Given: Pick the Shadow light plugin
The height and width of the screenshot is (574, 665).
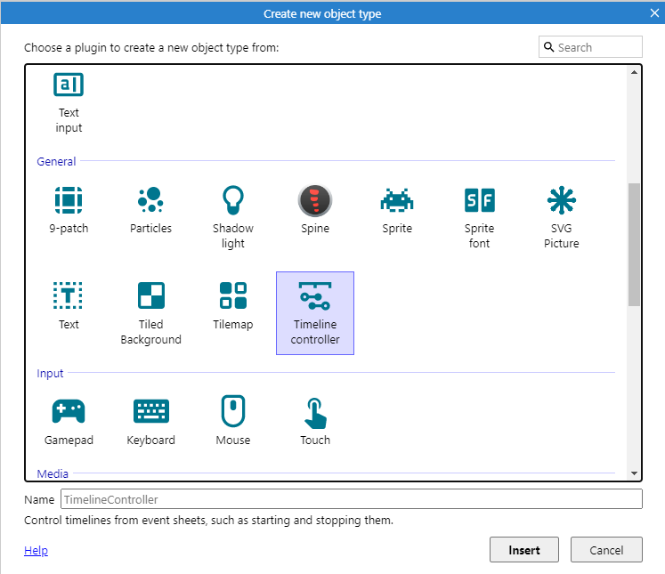Looking at the screenshot, I should click(233, 201).
